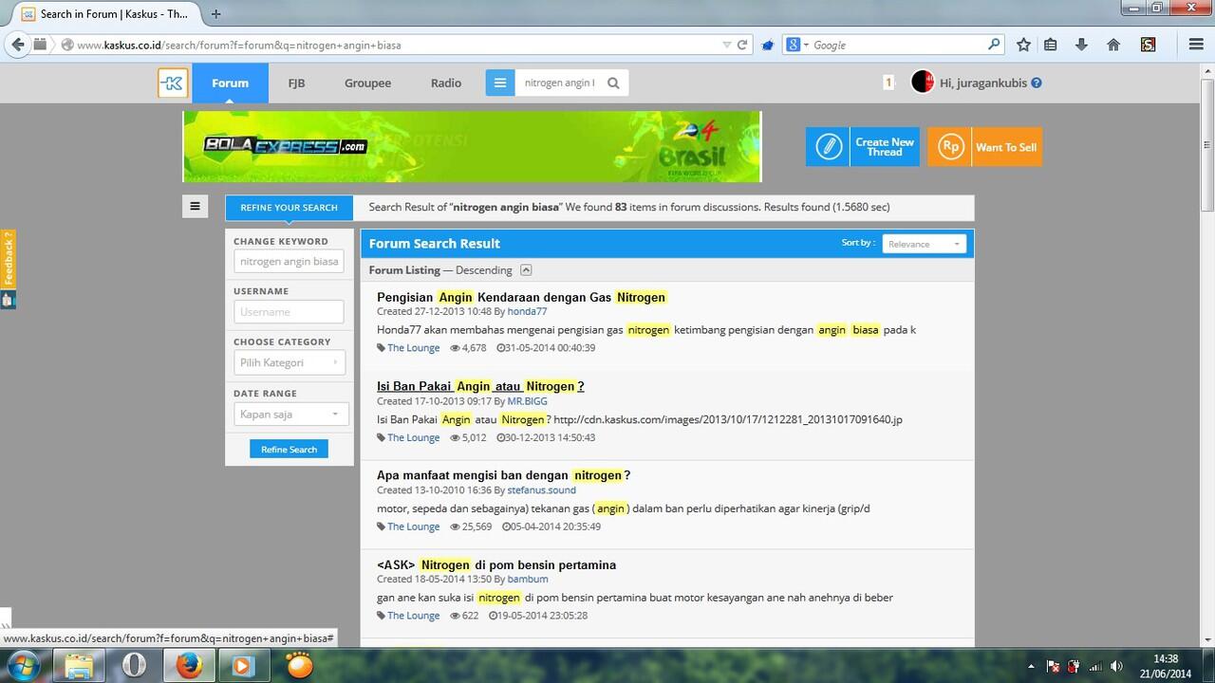Click the Kaskus logo icon
This screenshot has height=683, width=1215.
tap(173, 83)
